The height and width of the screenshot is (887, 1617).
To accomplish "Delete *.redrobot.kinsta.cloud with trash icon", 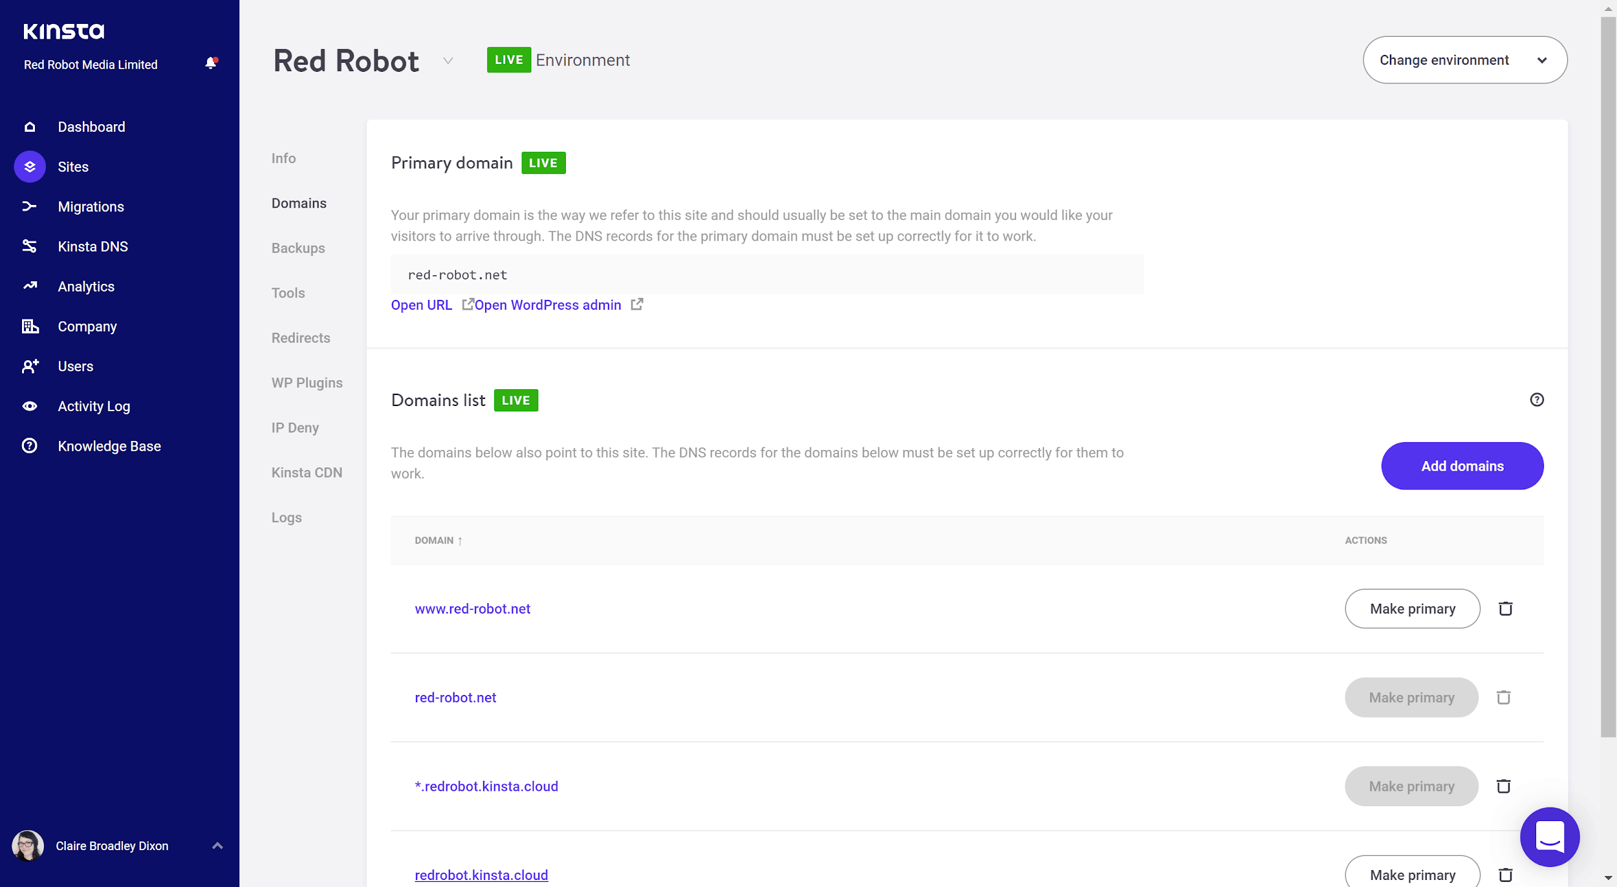I will (1504, 786).
